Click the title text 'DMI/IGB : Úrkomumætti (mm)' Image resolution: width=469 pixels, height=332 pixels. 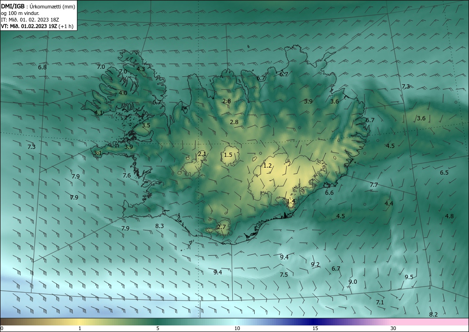coord(38,7)
